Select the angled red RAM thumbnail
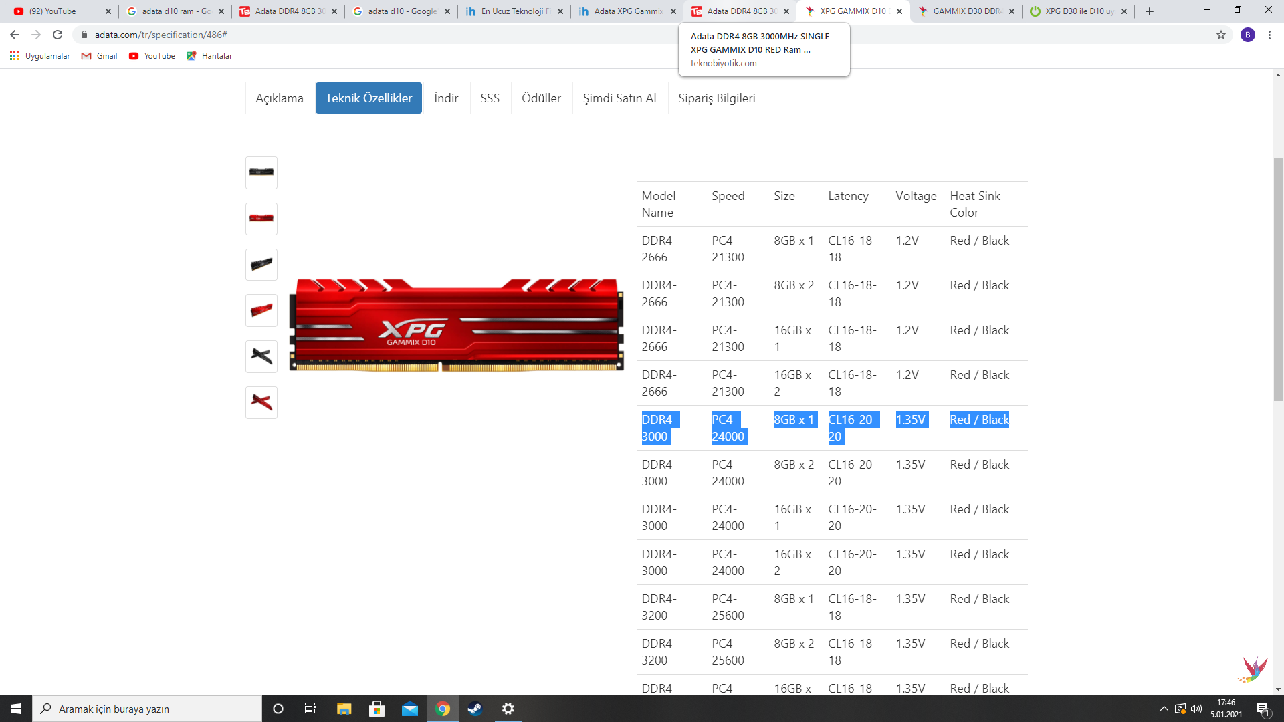The image size is (1284, 722). point(261,310)
